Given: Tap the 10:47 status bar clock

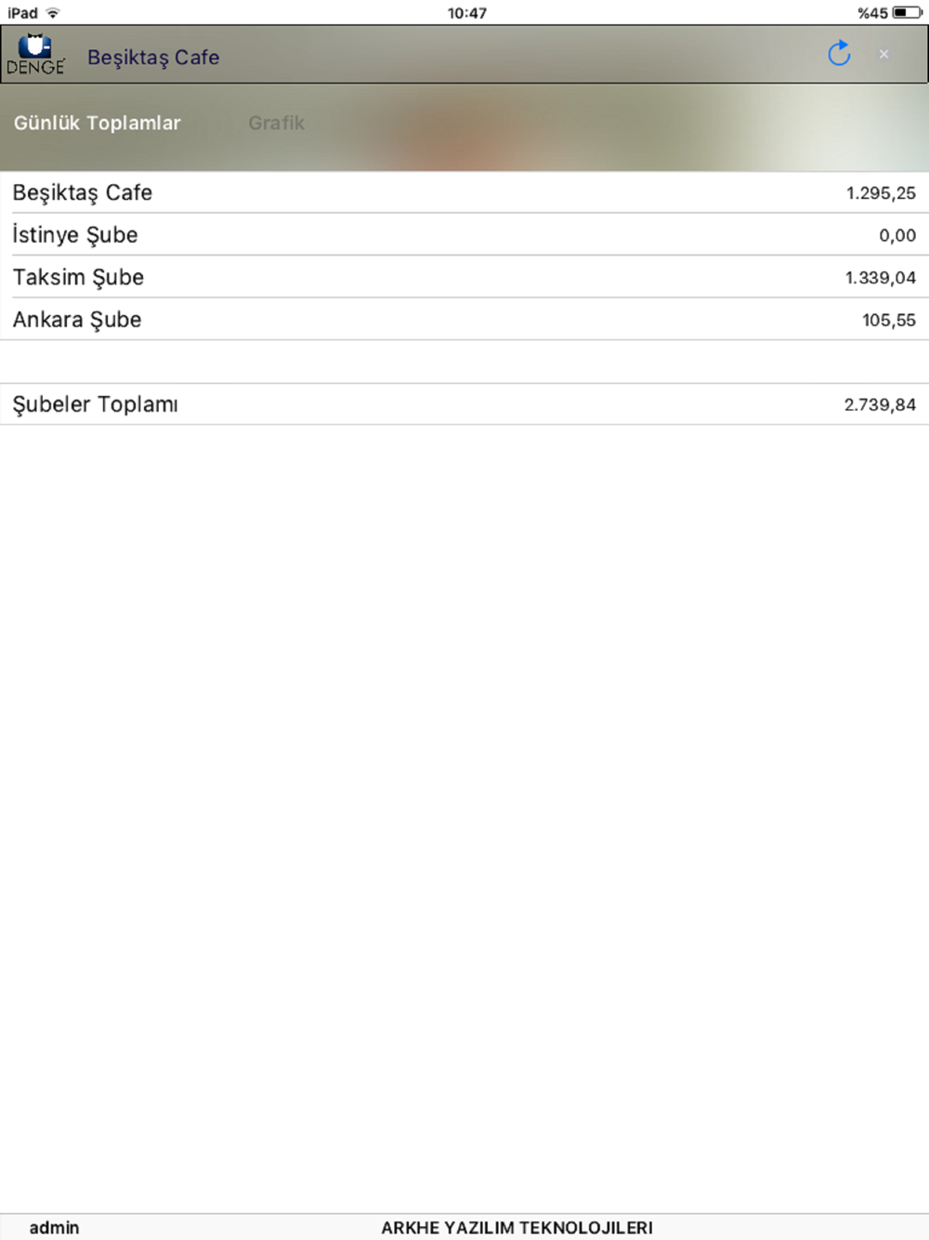Looking at the screenshot, I should pos(466,13).
